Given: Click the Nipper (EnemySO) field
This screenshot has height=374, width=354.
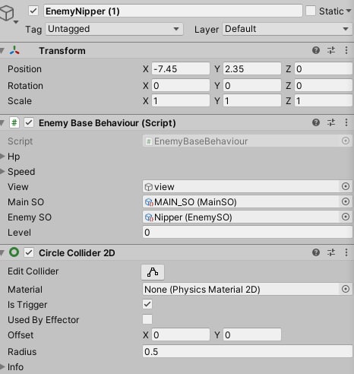Looking at the screenshot, I should 247,217.
